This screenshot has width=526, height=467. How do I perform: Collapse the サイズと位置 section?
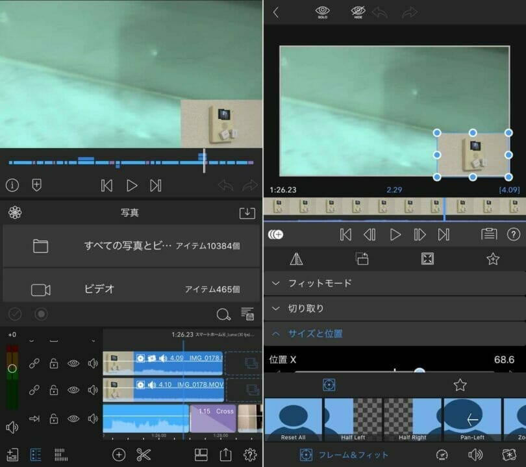[x=395, y=333]
